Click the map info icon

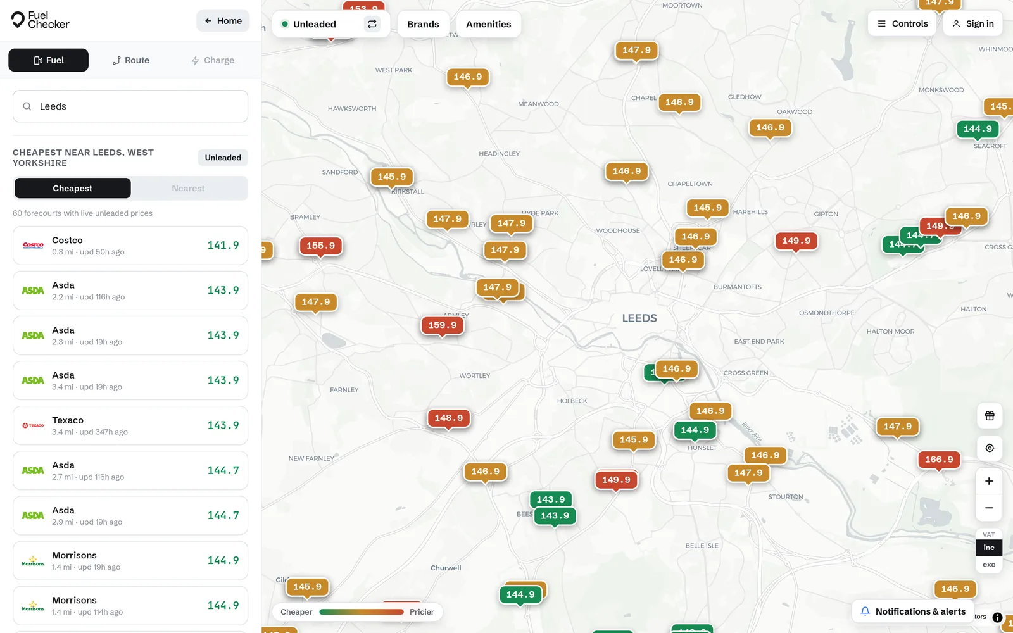997,617
